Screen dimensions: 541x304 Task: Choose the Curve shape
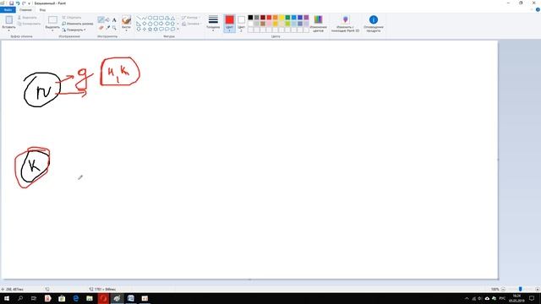pos(145,18)
